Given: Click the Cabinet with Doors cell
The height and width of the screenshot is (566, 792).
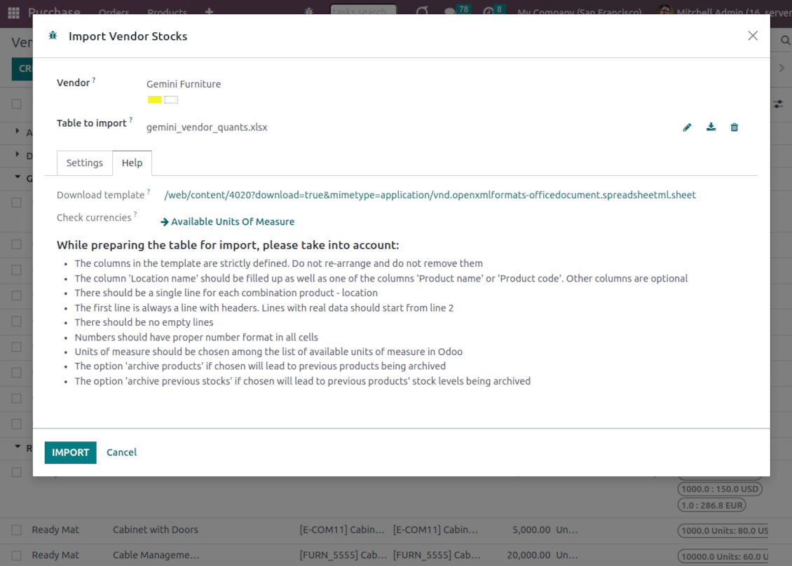Looking at the screenshot, I should point(155,530).
